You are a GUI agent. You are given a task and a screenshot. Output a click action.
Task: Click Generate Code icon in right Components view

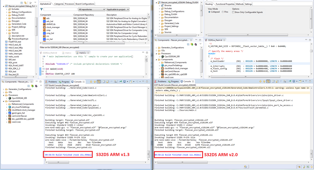coord(192,44)
